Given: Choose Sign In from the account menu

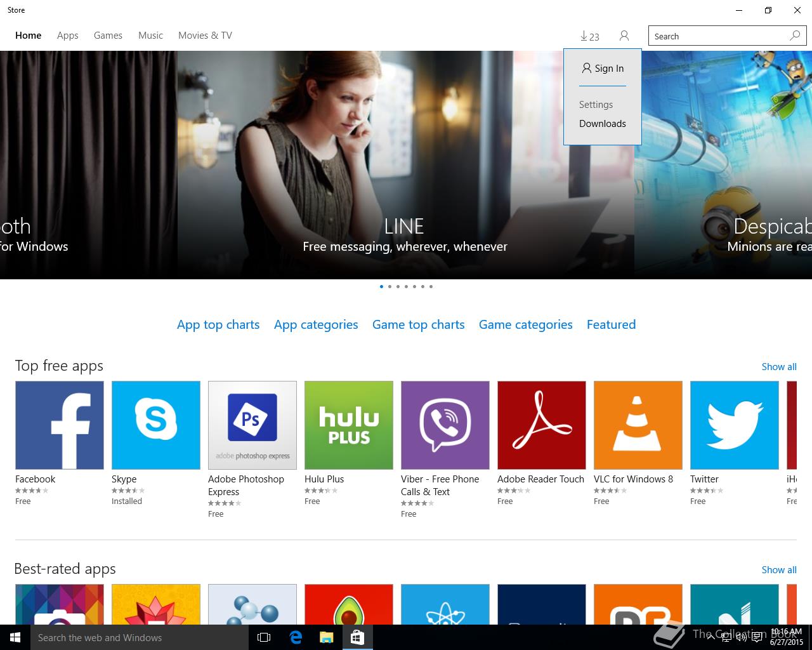Looking at the screenshot, I should click(x=603, y=69).
